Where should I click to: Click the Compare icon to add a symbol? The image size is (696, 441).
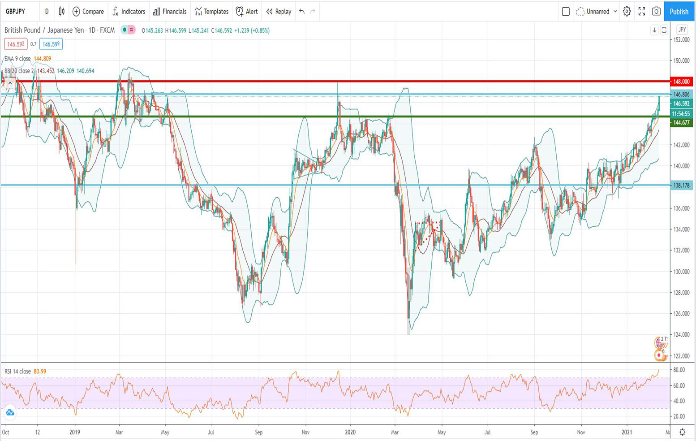(x=88, y=12)
